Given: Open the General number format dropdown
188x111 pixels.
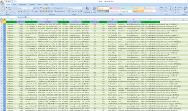Looking at the screenshot, I should pyautogui.click(x=81, y=8).
